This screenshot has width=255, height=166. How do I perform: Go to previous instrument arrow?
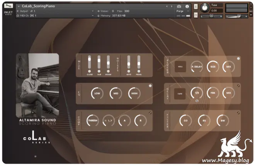pyautogui.click(x=167, y=6)
